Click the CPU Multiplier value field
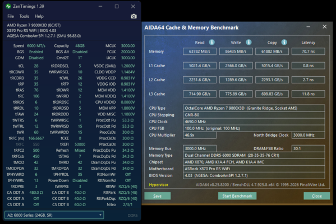Screen dimensions: 336x224 (200, 135)
